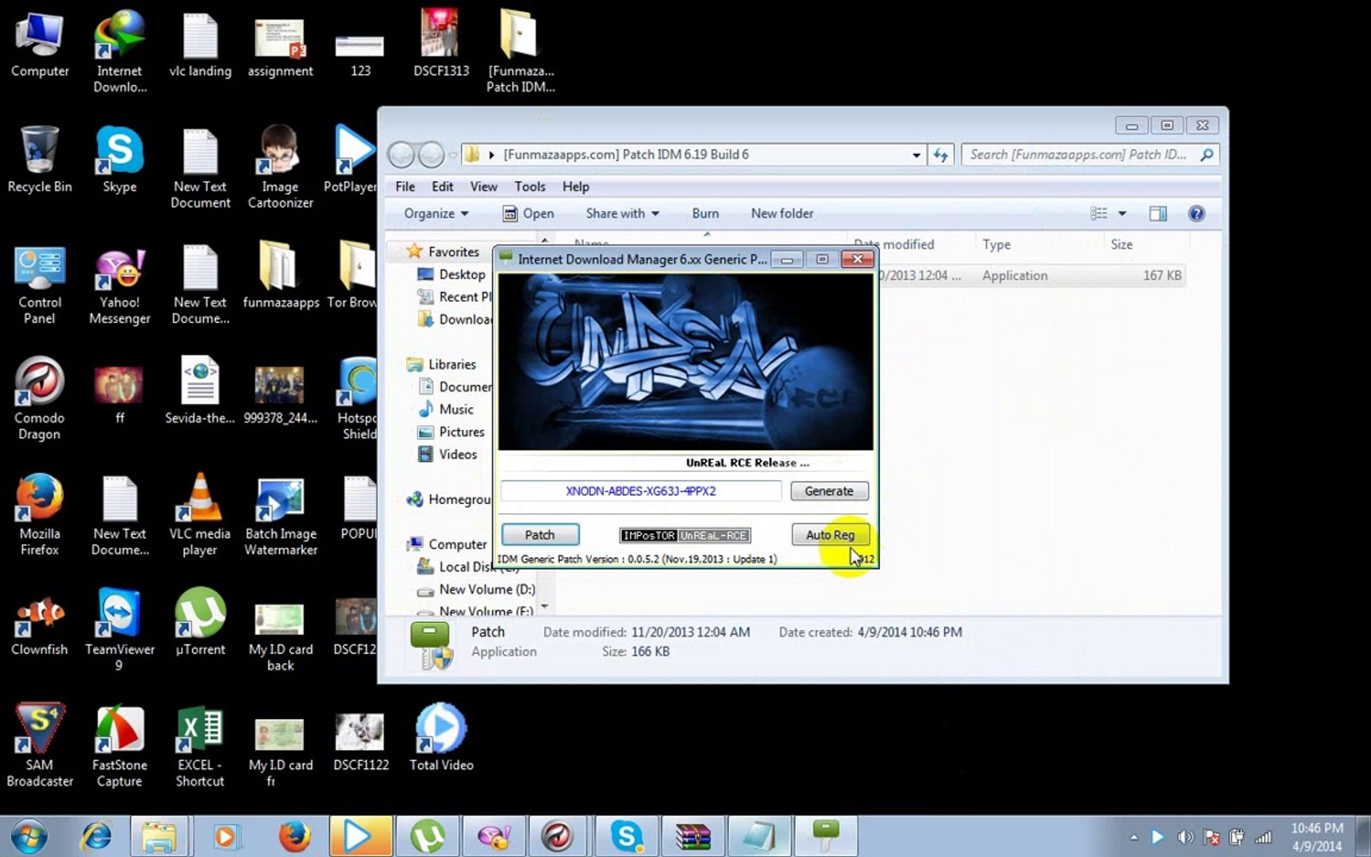Open the View menu
The image size is (1371, 857).
tap(483, 186)
